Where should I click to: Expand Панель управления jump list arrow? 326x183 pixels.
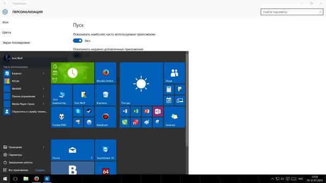43,96
